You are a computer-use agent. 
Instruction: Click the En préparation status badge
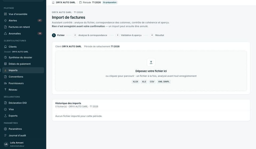coord(110,2)
